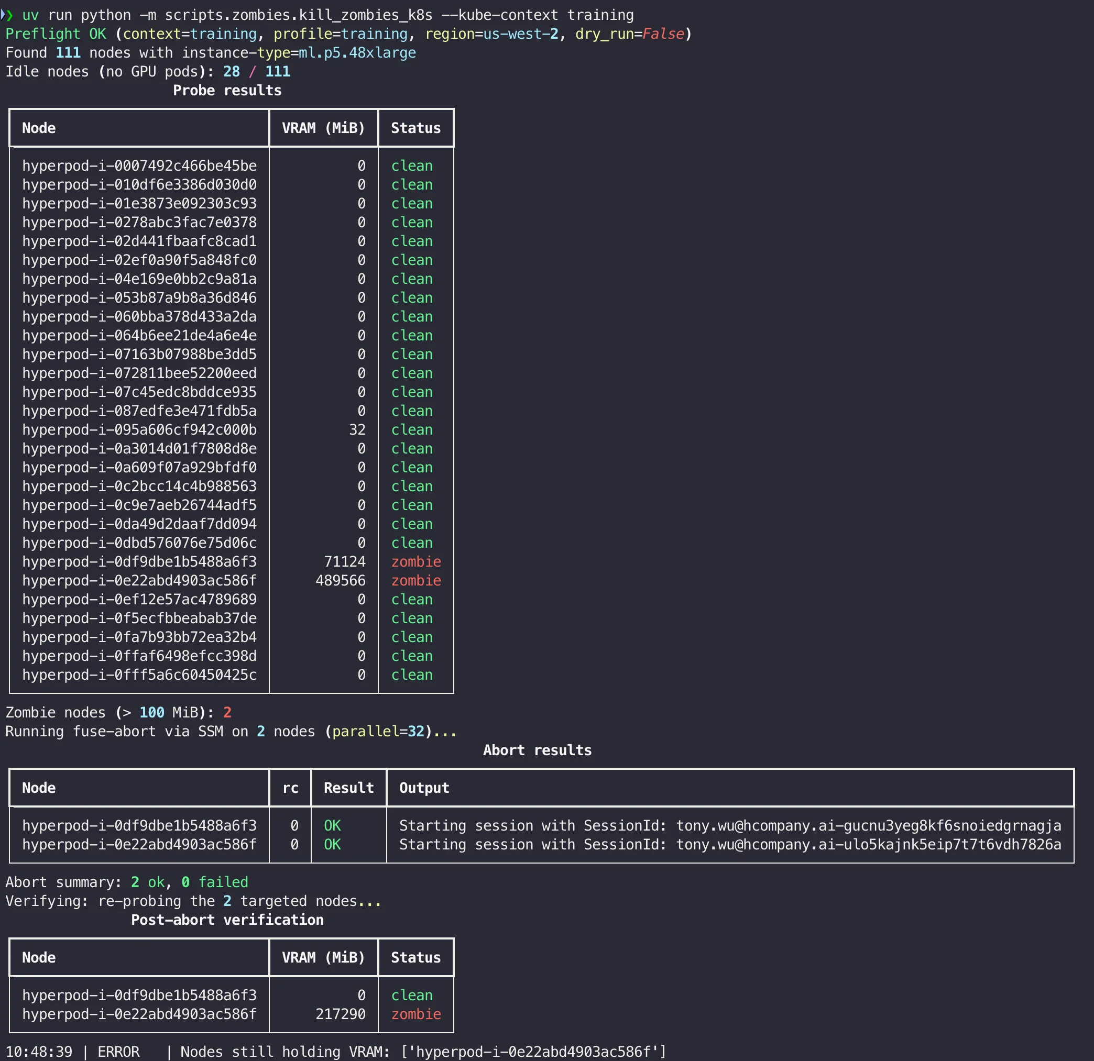Click 'Post-abort verification' table title
The width and height of the screenshot is (1094, 1061).
tap(227, 920)
